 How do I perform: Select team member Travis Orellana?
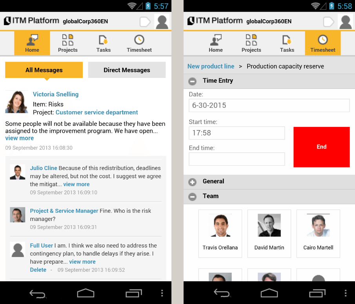point(220,233)
